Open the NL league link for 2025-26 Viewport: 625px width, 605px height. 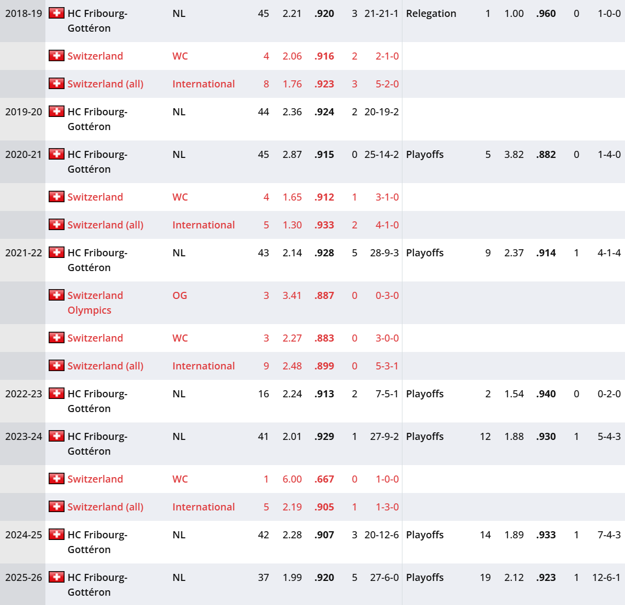click(179, 578)
